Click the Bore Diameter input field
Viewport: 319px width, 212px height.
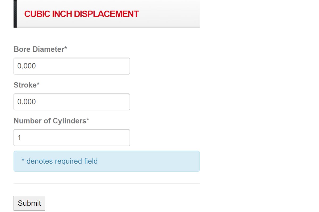tap(72, 66)
